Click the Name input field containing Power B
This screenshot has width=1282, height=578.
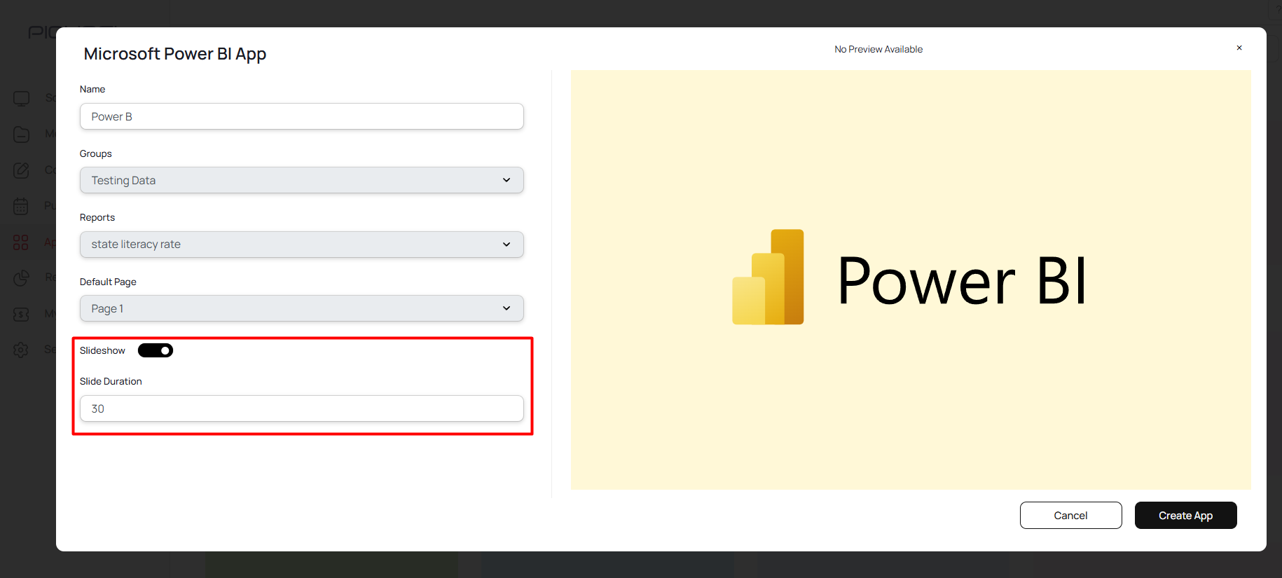(x=302, y=116)
